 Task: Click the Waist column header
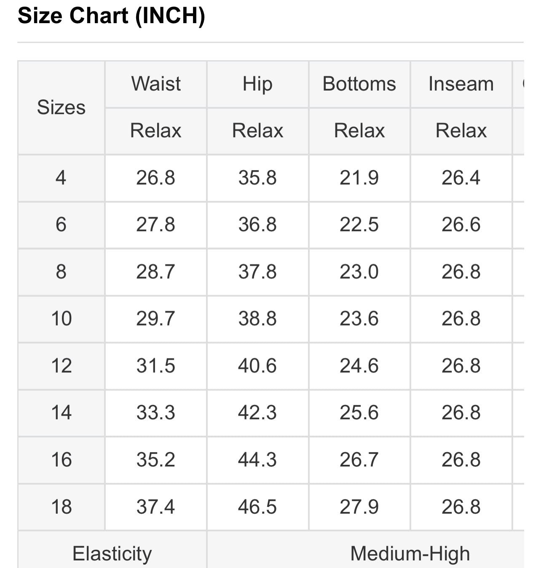click(x=156, y=84)
